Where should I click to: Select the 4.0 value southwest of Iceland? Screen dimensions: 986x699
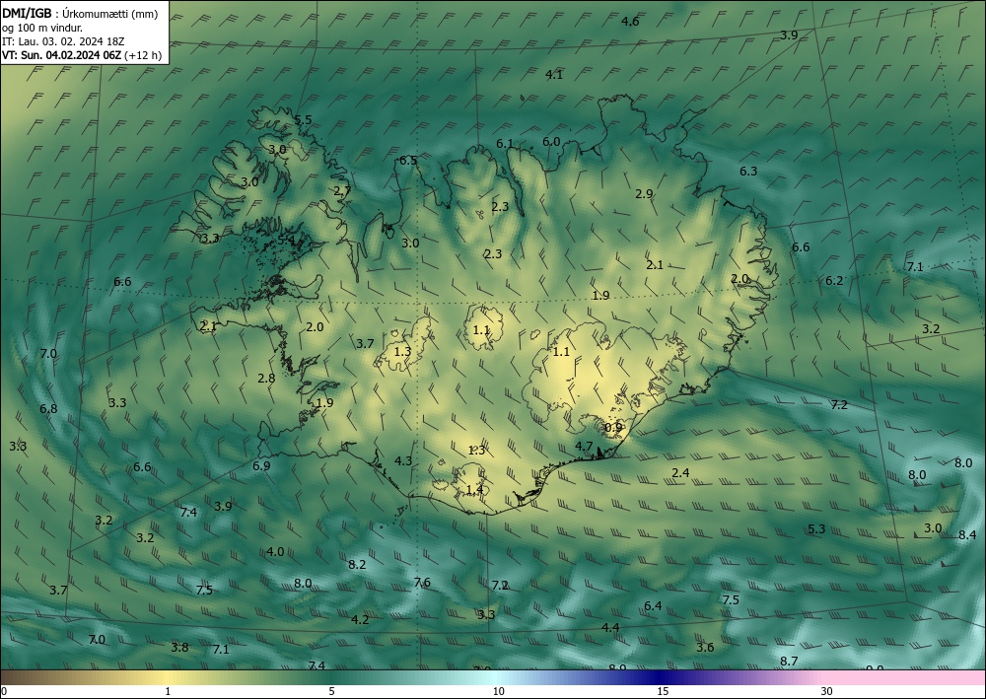tap(275, 552)
